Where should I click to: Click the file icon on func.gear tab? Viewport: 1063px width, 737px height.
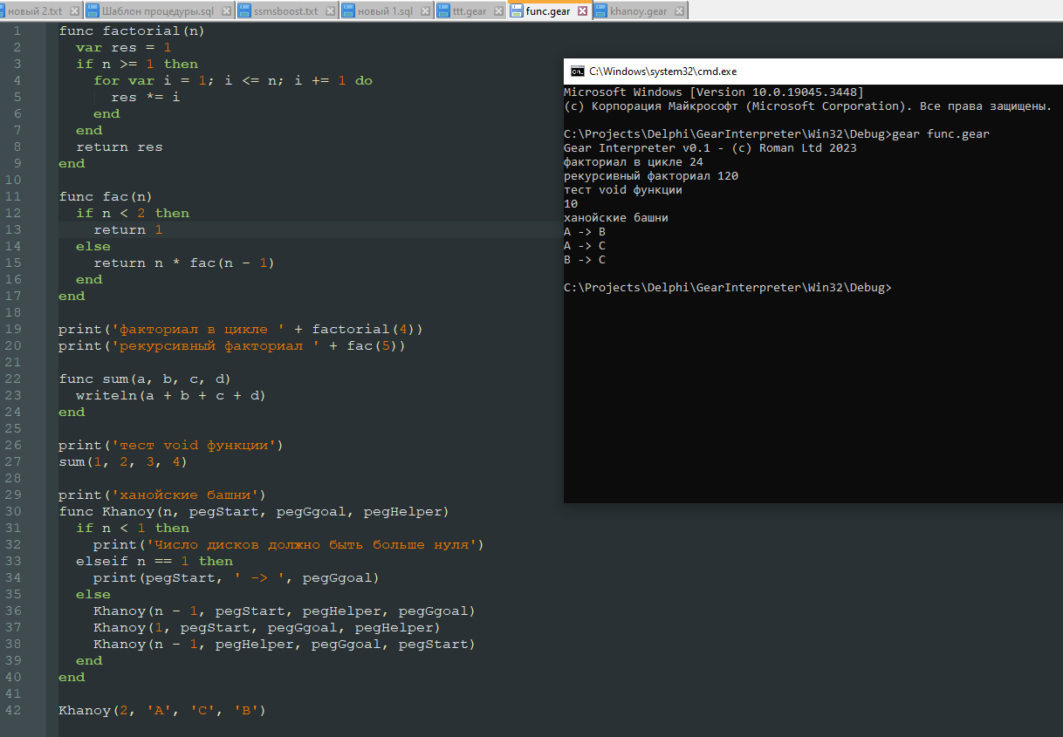tap(517, 11)
